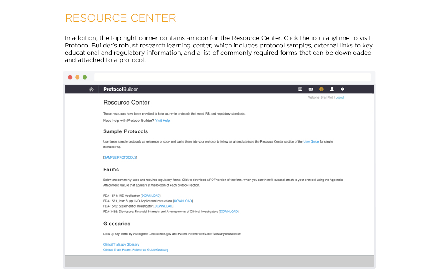This screenshot has height=280, width=438.
Task: Click the Logout link
Action: point(340,98)
